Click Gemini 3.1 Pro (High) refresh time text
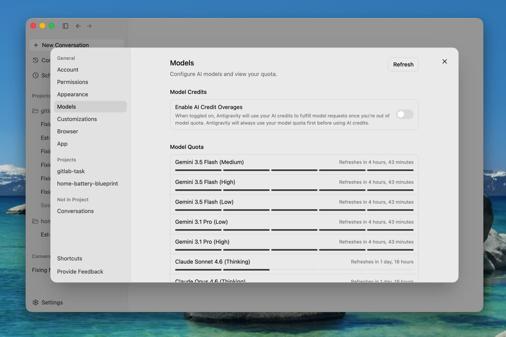Image resolution: width=506 pixels, height=337 pixels. click(x=376, y=242)
